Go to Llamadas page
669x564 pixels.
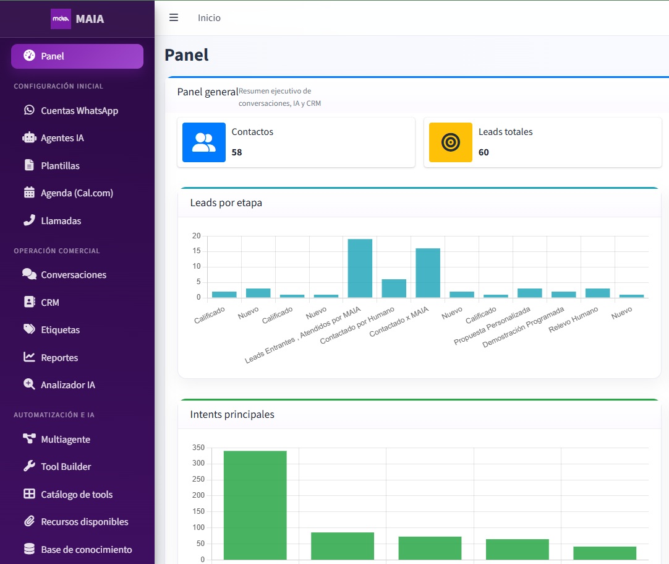point(77,221)
